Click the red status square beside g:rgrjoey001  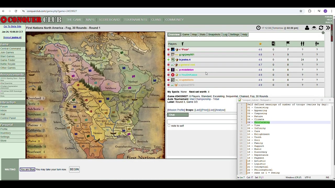tap(168, 55)
